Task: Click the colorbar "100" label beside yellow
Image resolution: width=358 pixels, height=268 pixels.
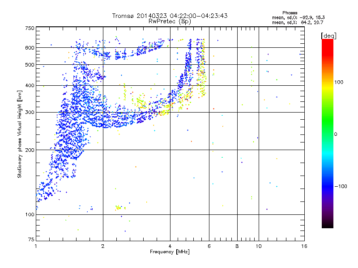Action: (x=339, y=82)
